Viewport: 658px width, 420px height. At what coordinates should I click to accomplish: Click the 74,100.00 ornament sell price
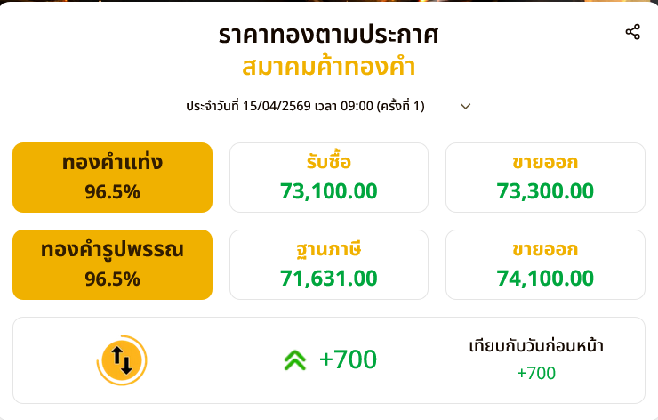(545, 278)
